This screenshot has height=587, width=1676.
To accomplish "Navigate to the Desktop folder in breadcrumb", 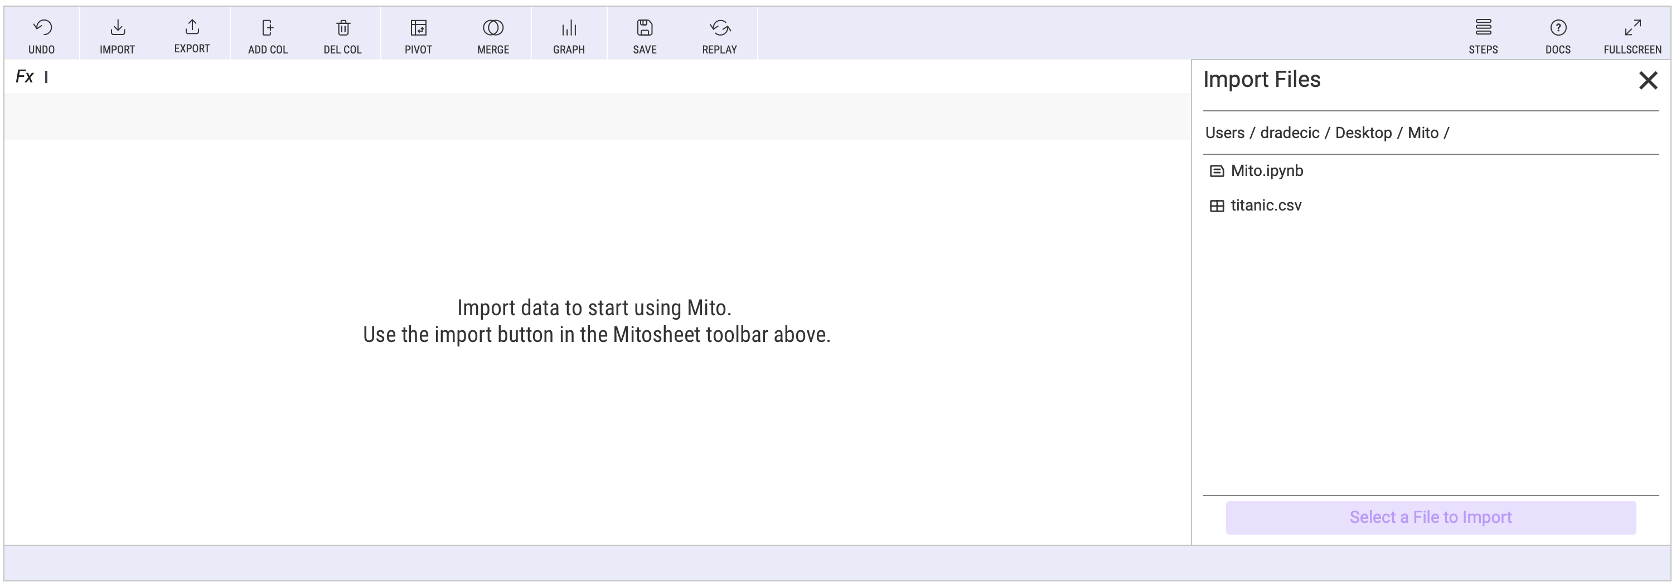I will pos(1363,133).
